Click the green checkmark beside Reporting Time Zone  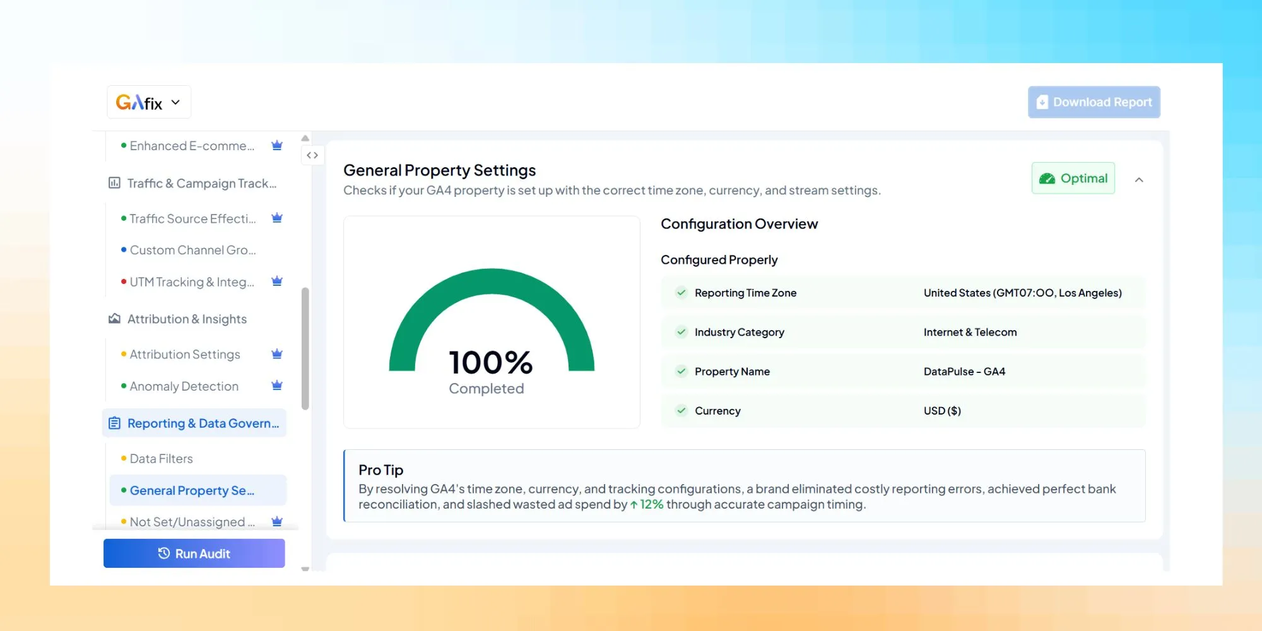[681, 292]
